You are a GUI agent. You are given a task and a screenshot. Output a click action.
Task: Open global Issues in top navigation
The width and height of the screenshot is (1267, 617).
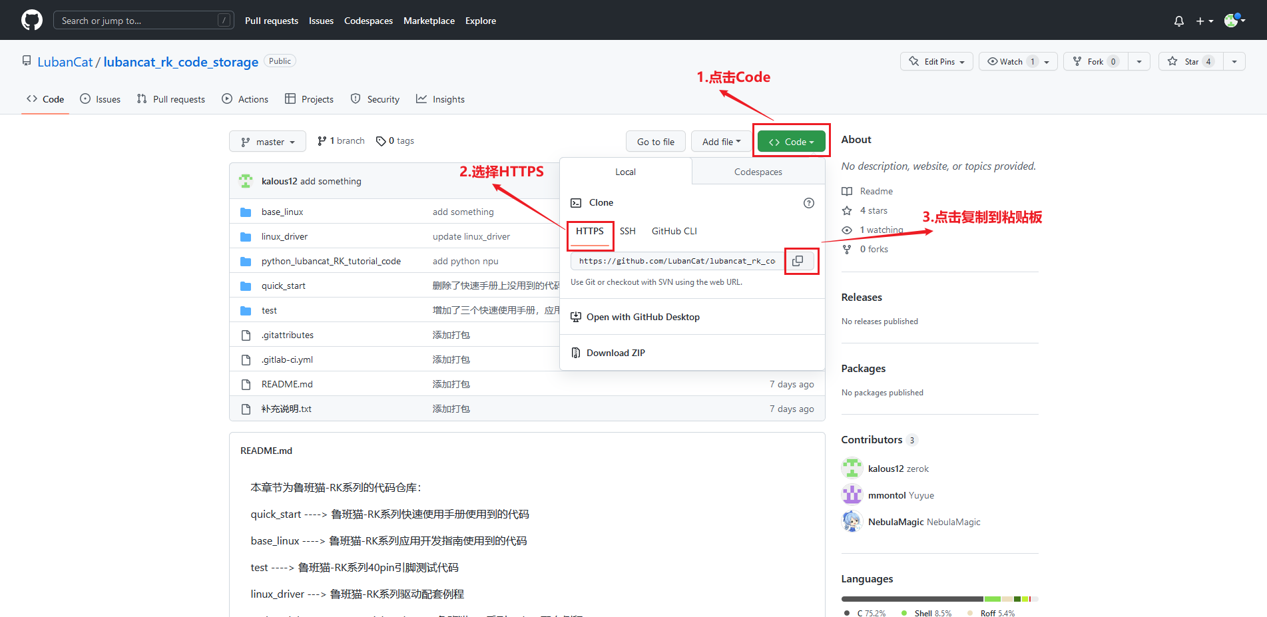pos(321,21)
